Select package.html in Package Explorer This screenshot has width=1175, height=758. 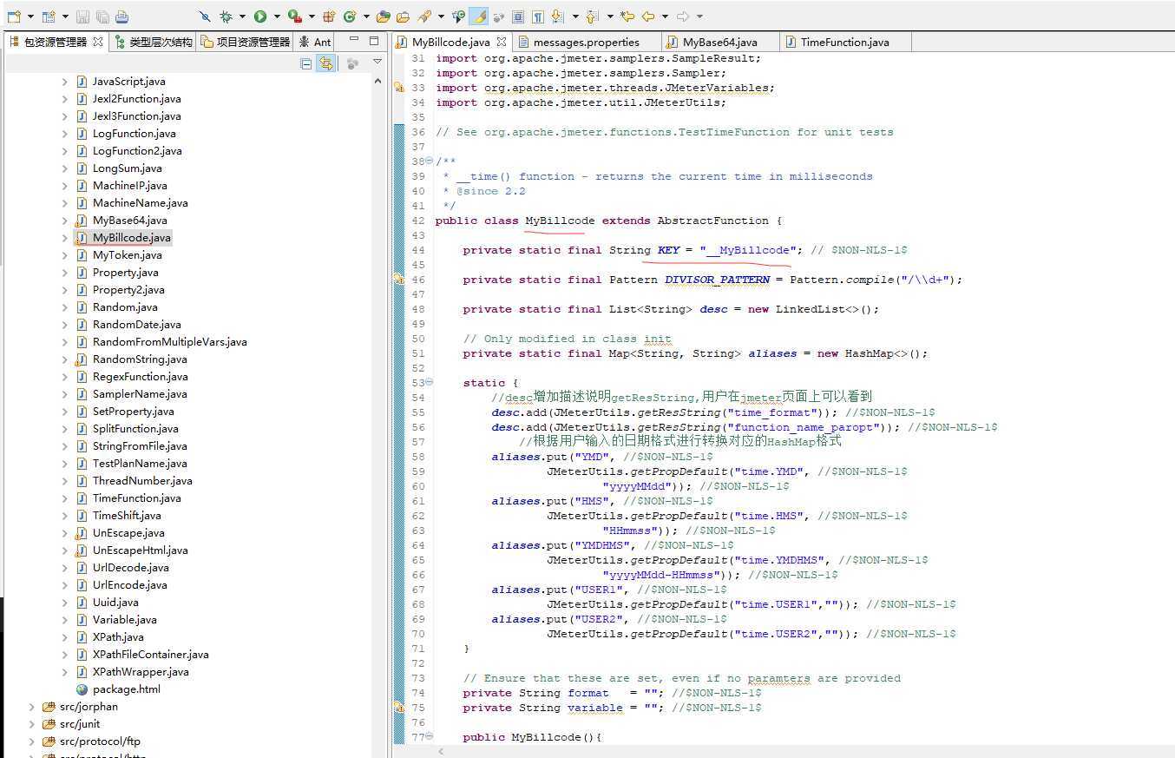(126, 689)
